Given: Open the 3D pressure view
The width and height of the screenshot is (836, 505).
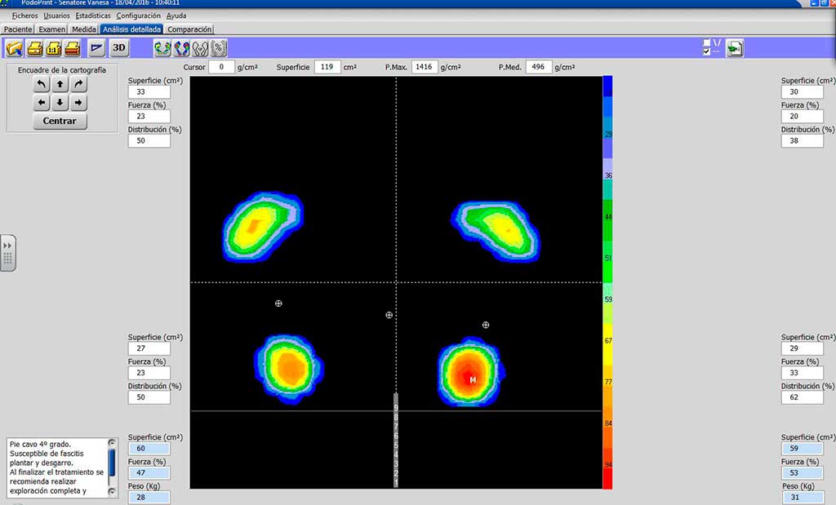Looking at the screenshot, I should point(119,48).
